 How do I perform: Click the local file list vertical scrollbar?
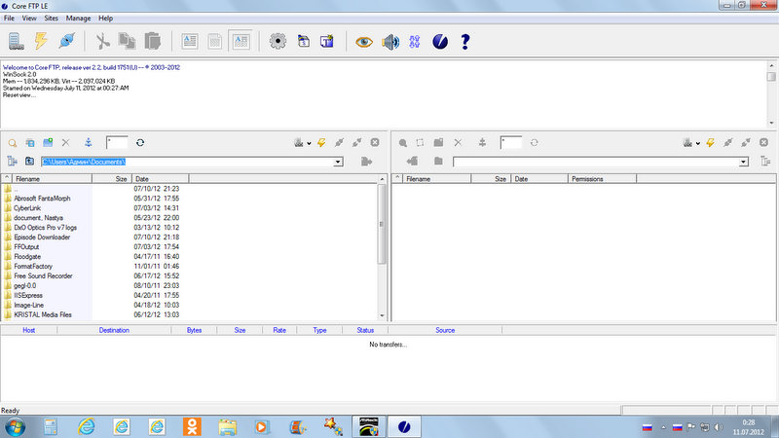(382, 224)
